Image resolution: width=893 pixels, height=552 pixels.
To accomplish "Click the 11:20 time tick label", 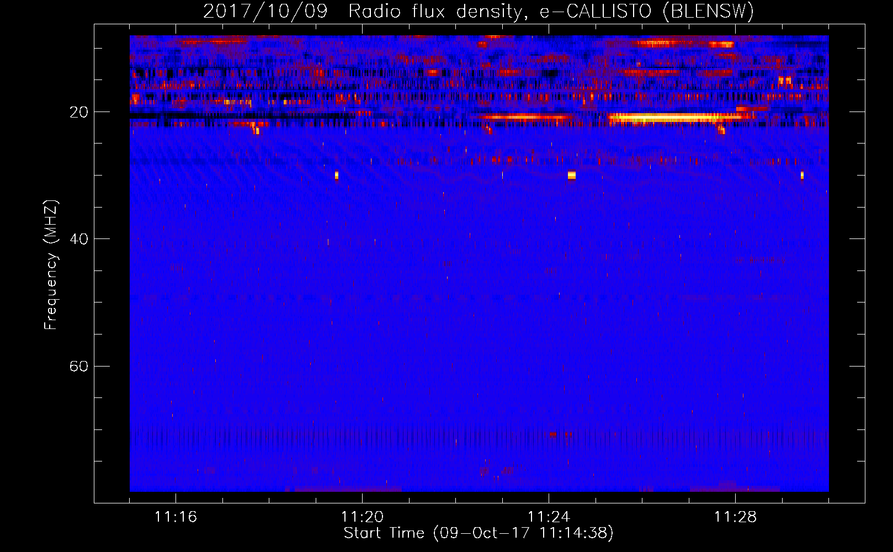I will 362,517.
